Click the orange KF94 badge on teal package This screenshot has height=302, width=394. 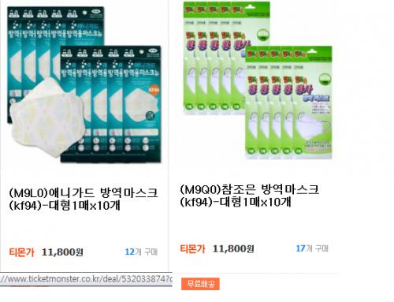(x=154, y=90)
